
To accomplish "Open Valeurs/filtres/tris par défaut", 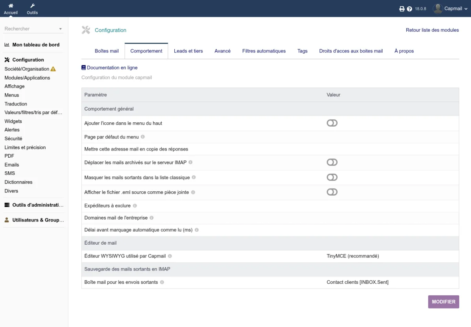I will click(x=33, y=113).
